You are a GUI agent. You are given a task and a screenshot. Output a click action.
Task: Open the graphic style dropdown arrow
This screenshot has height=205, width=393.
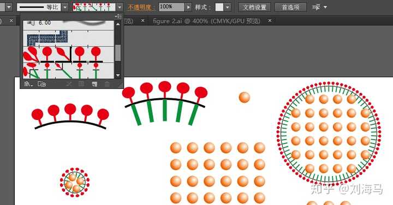click(227, 7)
